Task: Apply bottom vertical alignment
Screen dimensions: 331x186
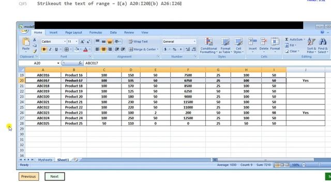Action: [x=110, y=41]
